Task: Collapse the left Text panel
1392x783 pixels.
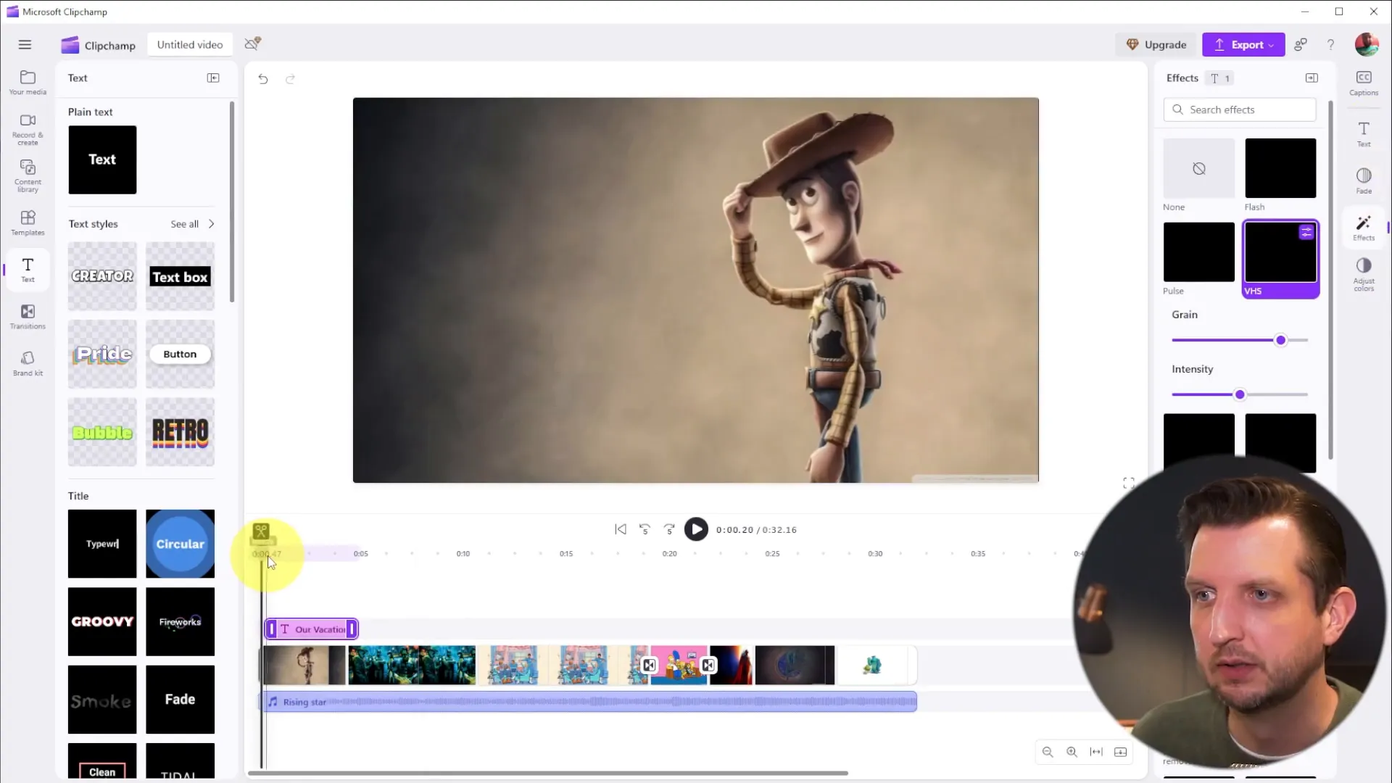Action: [213, 78]
